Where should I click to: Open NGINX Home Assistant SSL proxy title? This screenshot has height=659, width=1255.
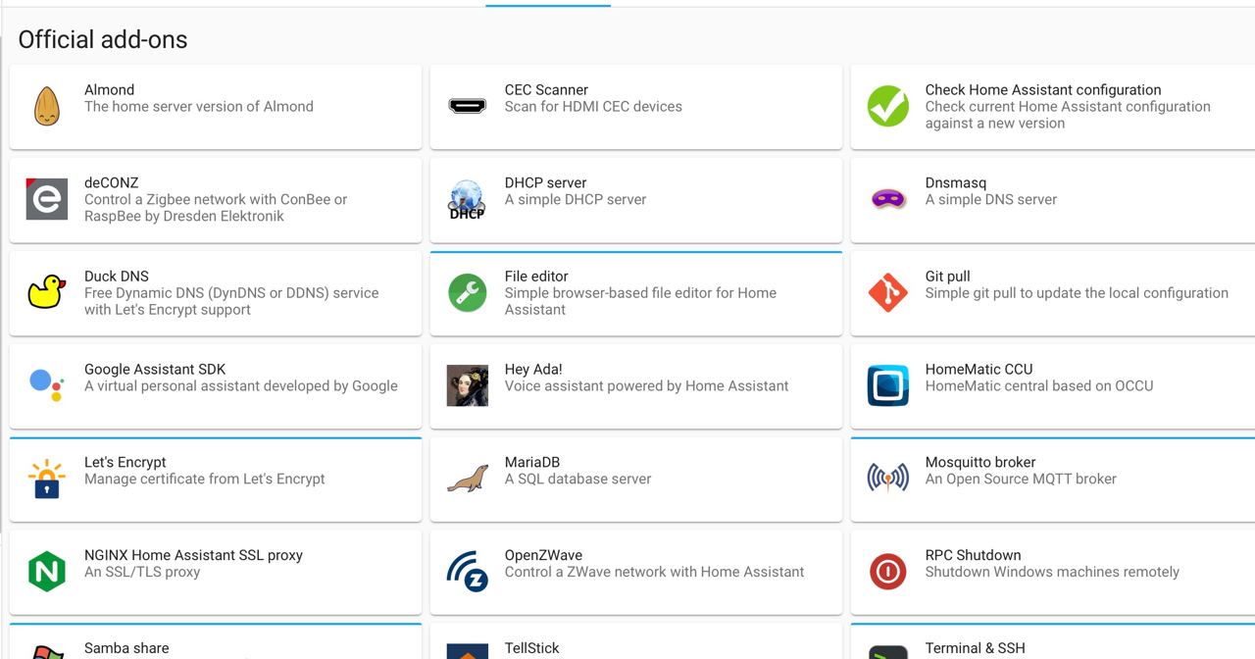point(193,555)
